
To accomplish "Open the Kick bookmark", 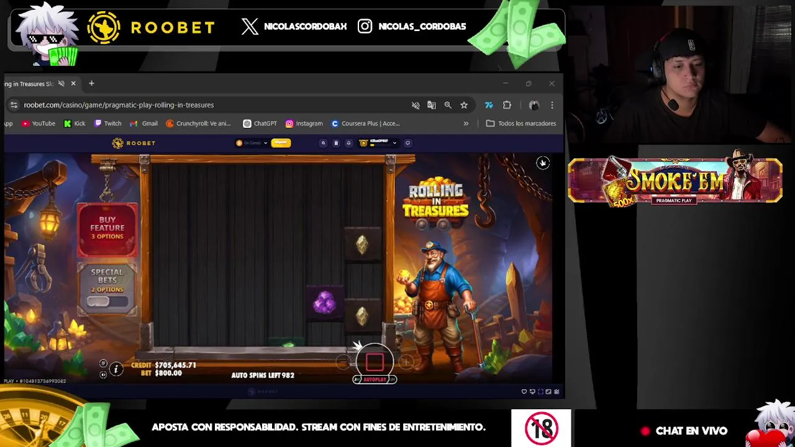I will (75, 124).
